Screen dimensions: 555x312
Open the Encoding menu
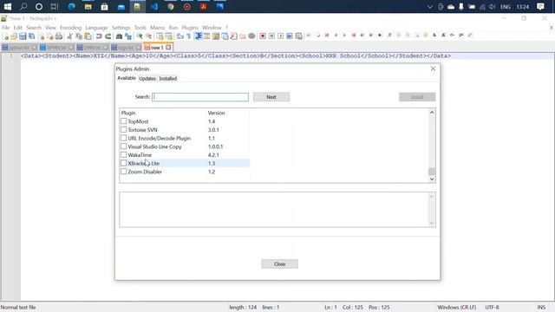tap(70, 28)
